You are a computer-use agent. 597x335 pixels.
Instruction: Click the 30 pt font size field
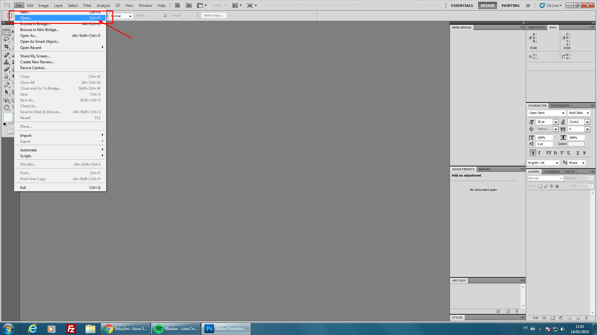[x=544, y=122]
